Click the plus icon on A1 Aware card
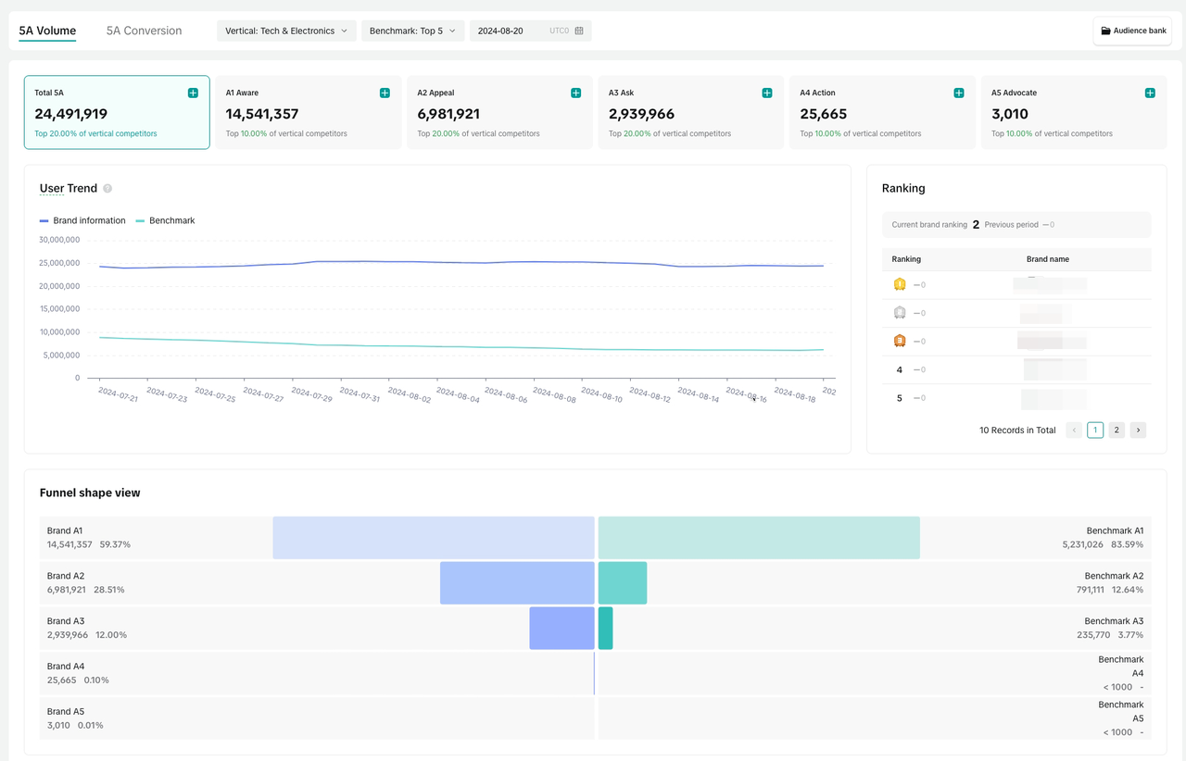 point(385,93)
